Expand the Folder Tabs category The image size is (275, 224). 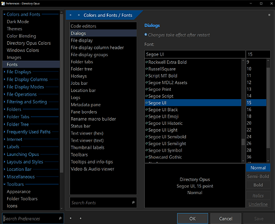(x=4, y=116)
